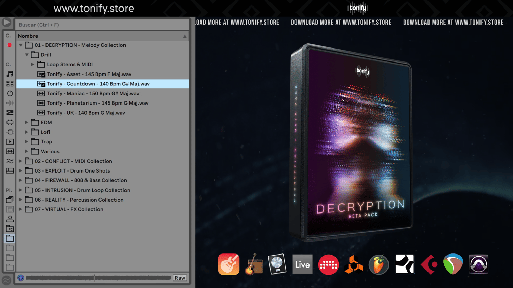Expand the Various folder
The width and height of the screenshot is (513, 288).
coord(27,151)
